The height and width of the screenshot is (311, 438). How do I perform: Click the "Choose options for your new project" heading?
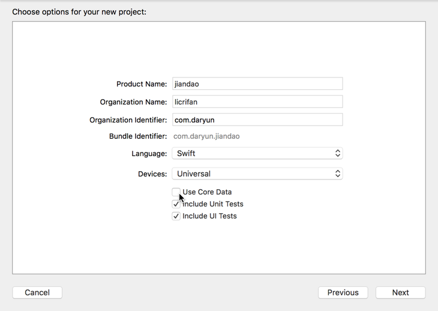(79, 11)
